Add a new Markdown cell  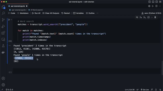23,13
